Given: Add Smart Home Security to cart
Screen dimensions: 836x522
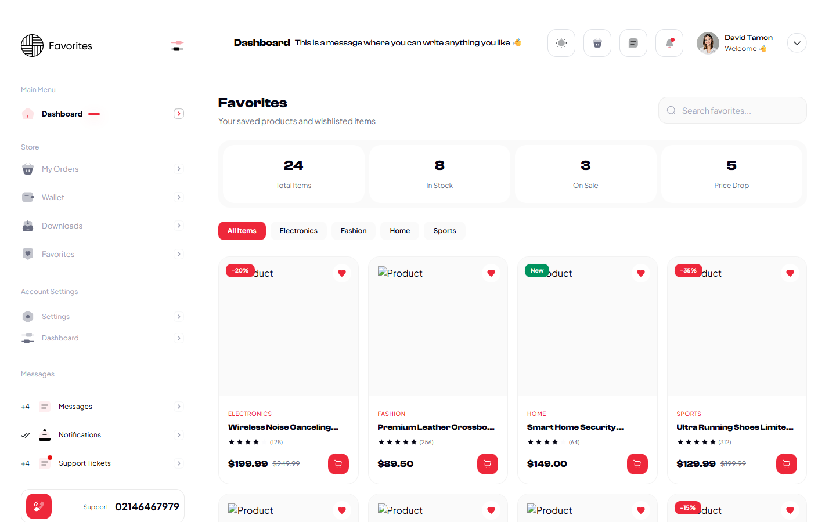Looking at the screenshot, I should point(637,463).
